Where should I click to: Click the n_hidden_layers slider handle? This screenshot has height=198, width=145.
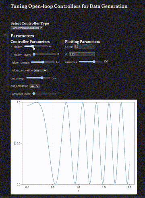pos(34,54)
